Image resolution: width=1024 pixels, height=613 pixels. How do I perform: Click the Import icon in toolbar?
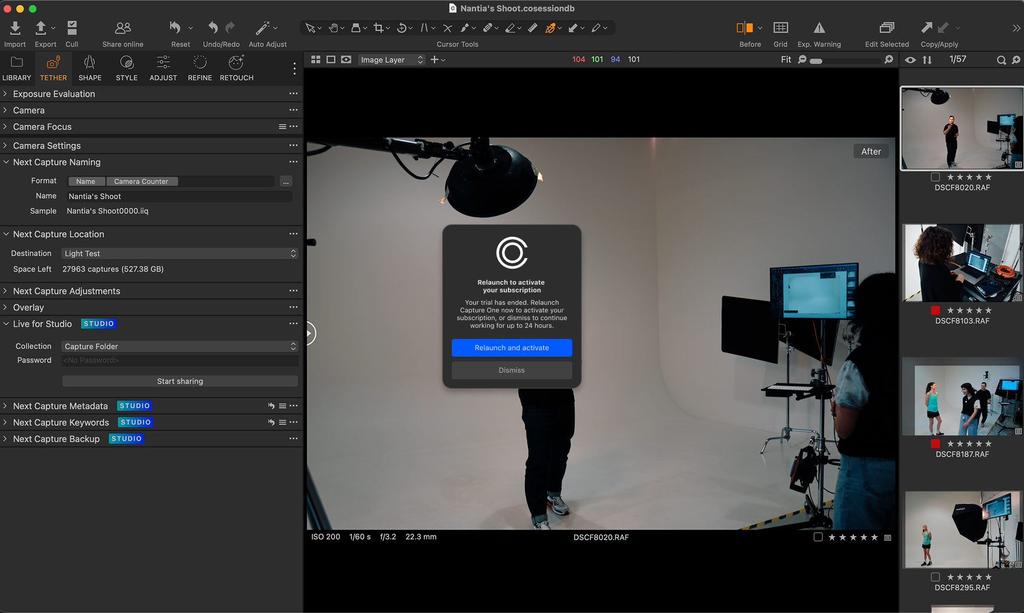15,28
